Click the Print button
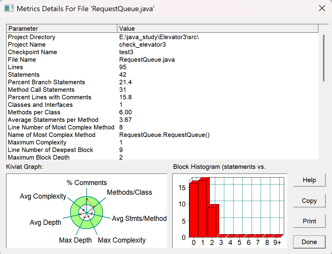The image size is (332, 254). click(309, 221)
